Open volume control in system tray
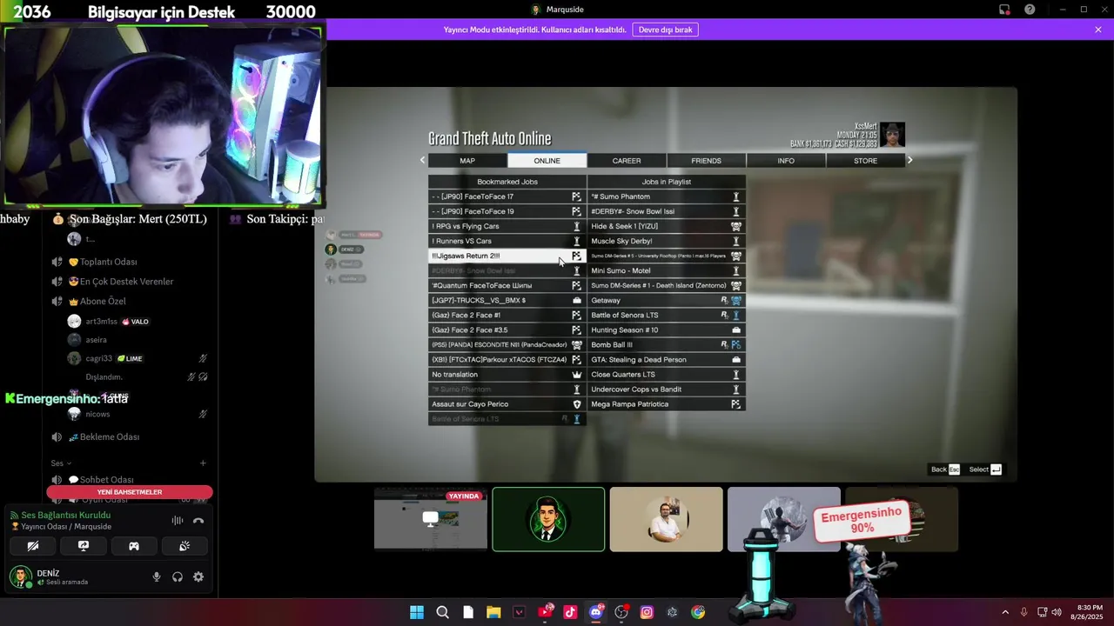The image size is (1114, 626). [x=1057, y=612]
